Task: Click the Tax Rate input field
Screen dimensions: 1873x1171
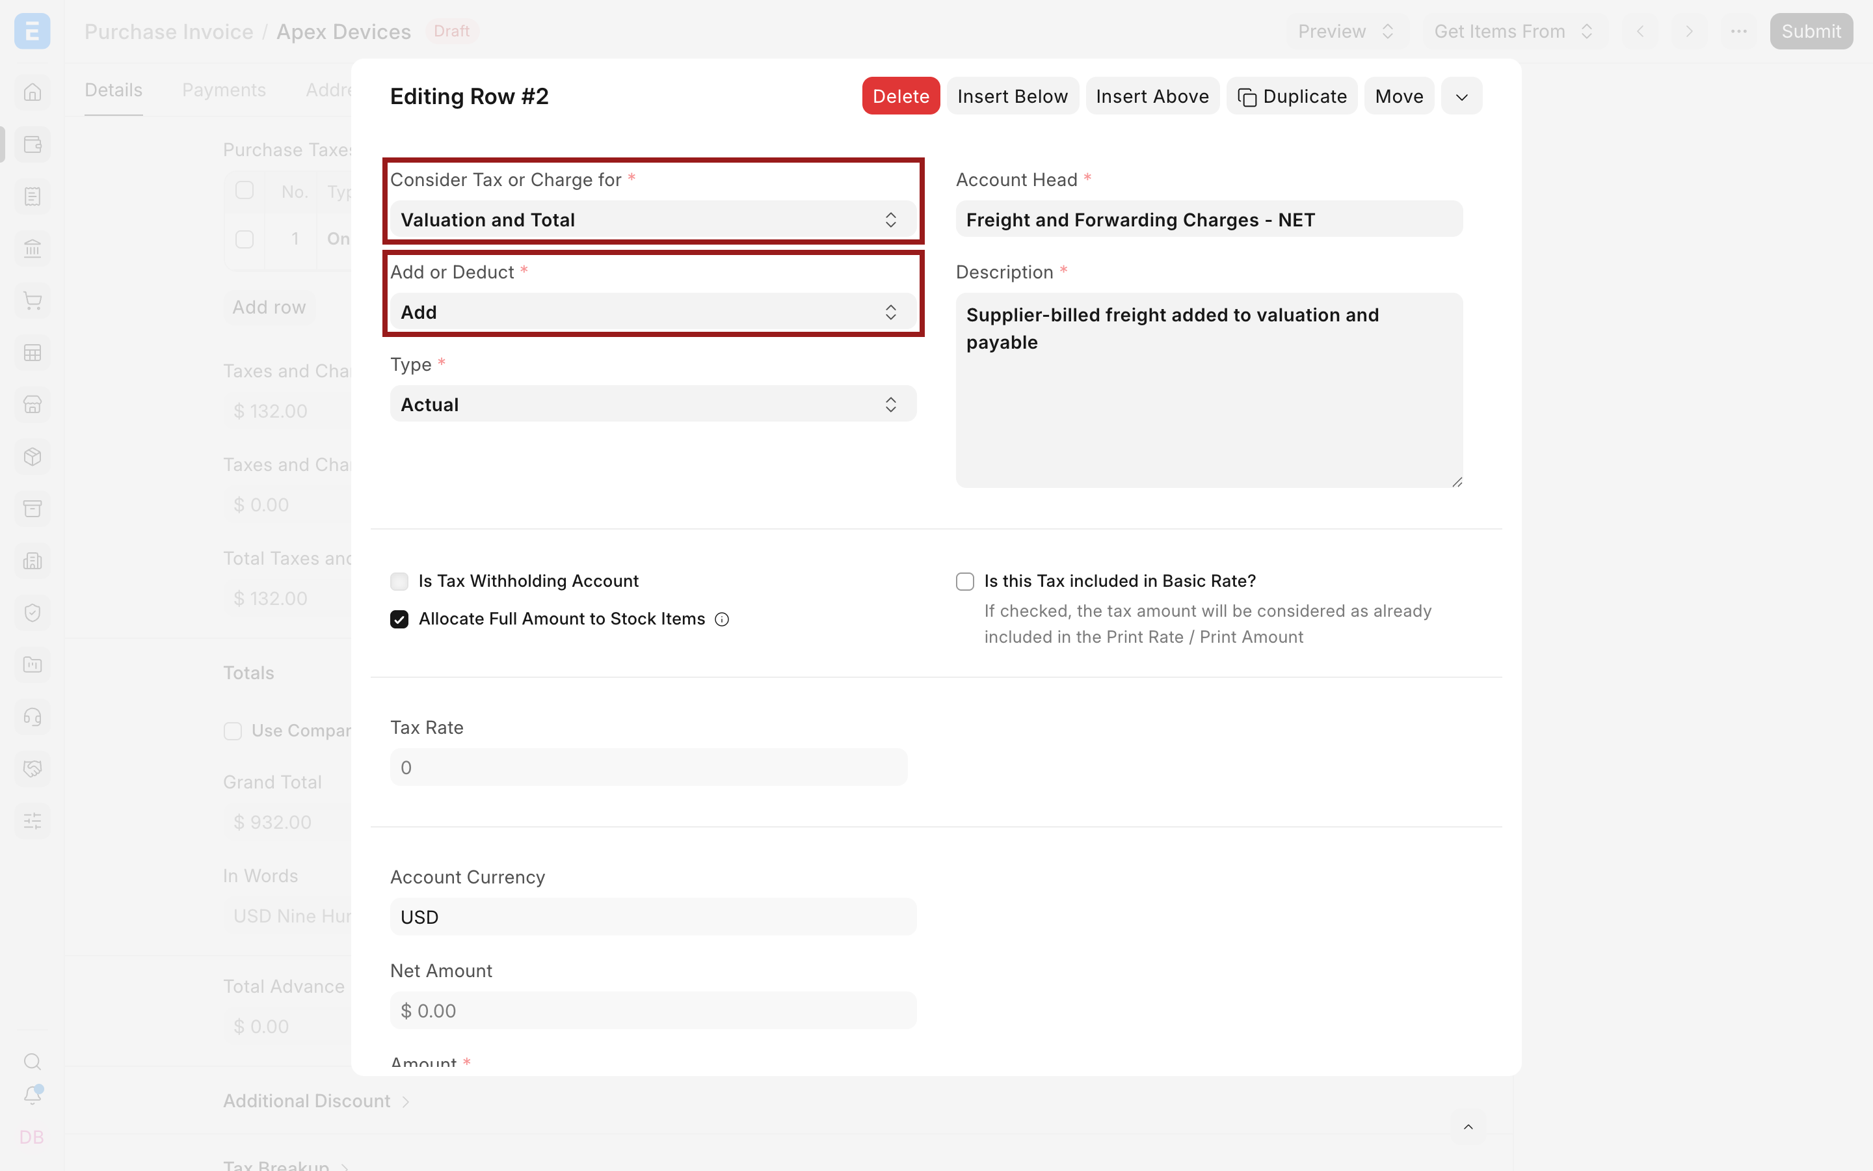Action: tap(648, 768)
